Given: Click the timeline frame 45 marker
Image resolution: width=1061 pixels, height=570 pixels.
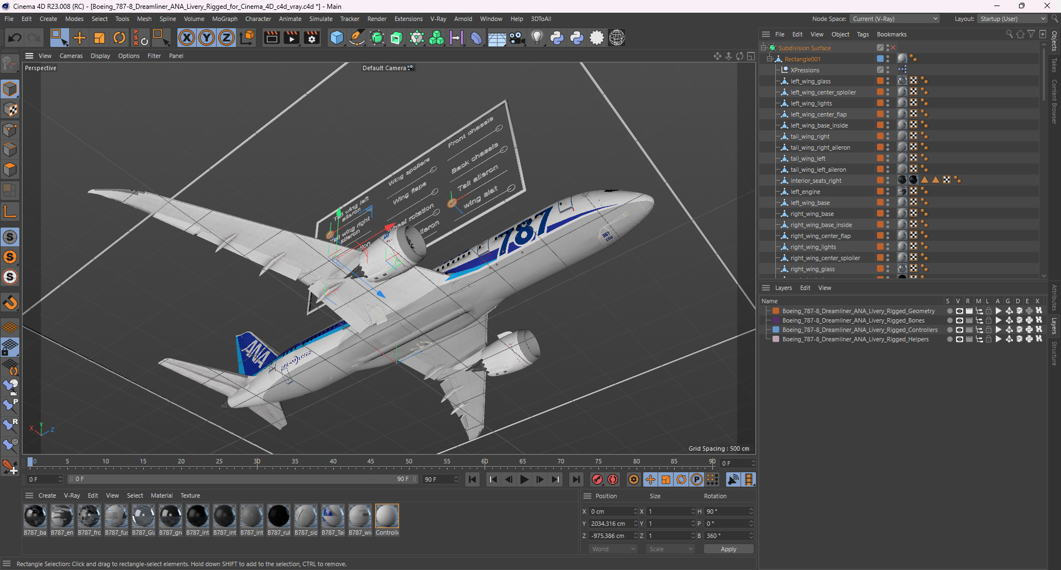Looking at the screenshot, I should pos(371,461).
